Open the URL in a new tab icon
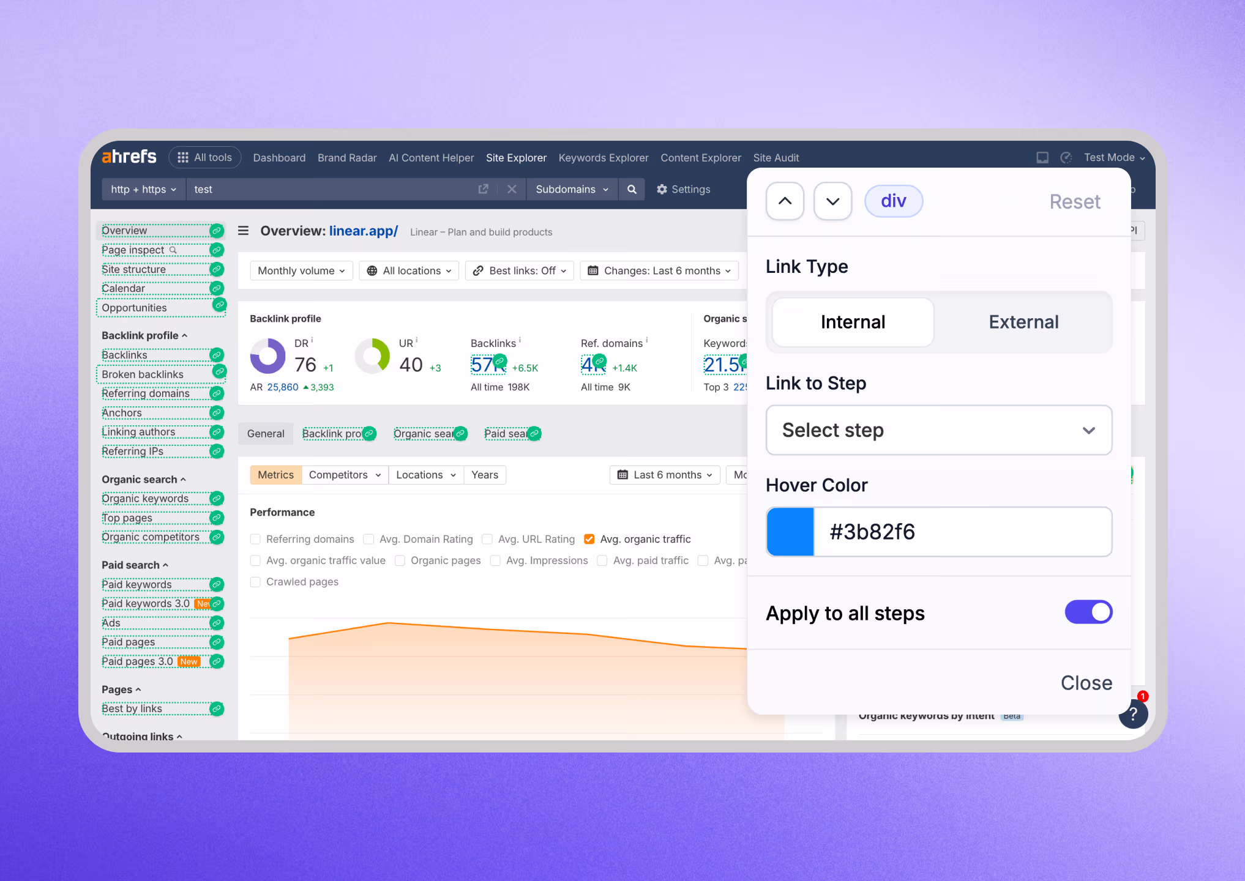 pos(484,190)
